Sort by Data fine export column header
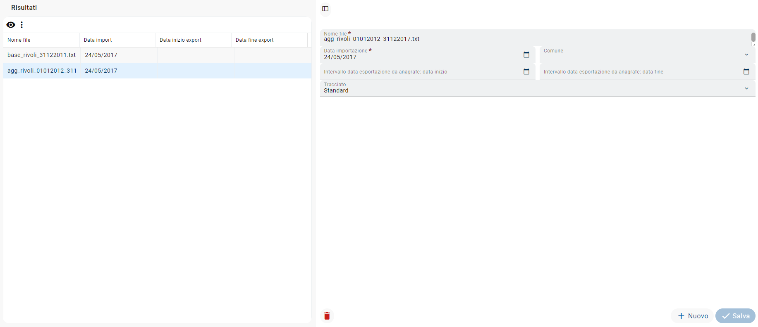 (270, 40)
